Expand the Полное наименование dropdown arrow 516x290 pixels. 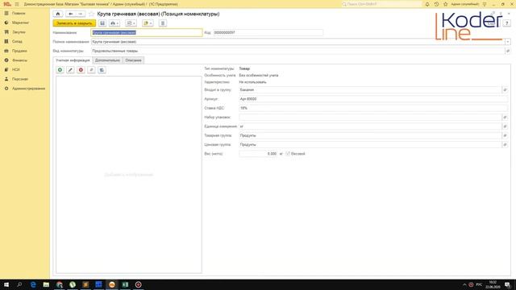[x=508, y=42]
